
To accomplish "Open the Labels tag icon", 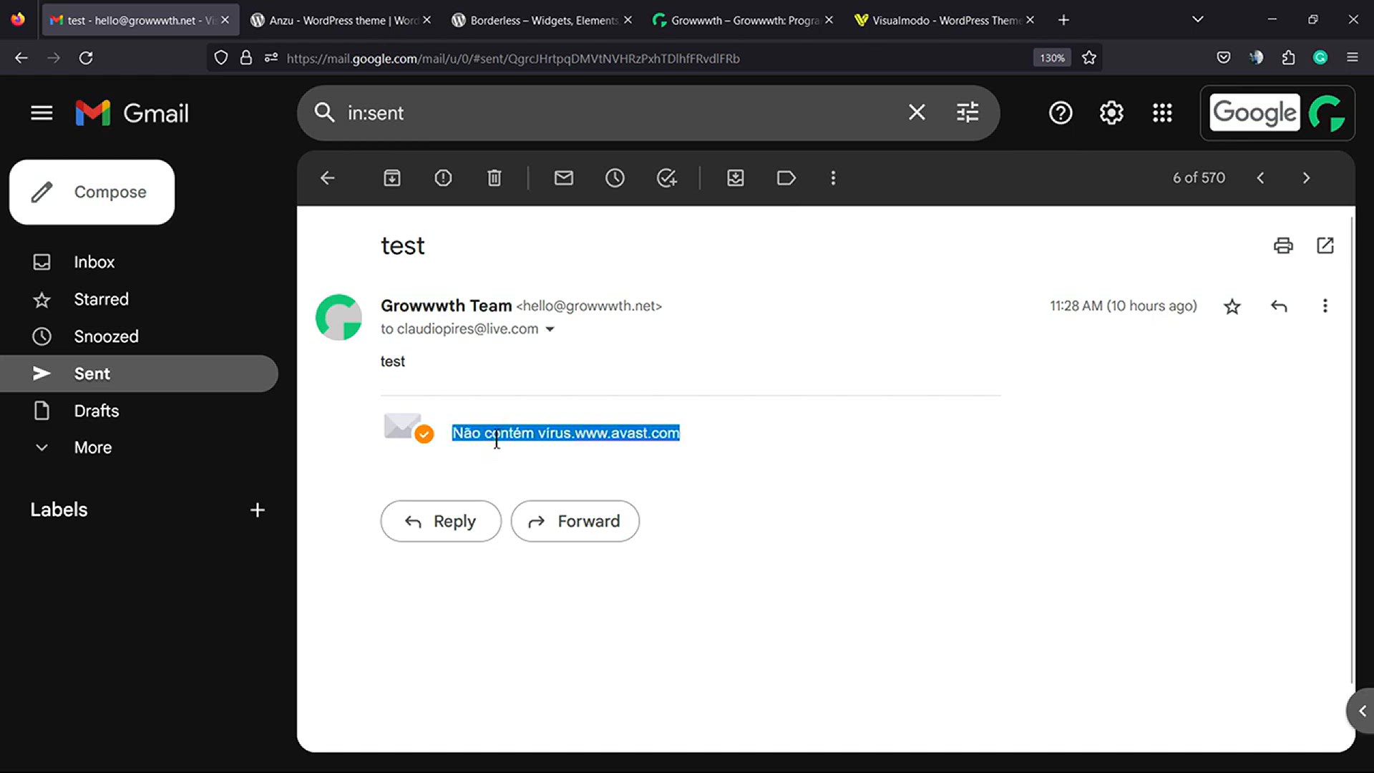I will (x=786, y=178).
